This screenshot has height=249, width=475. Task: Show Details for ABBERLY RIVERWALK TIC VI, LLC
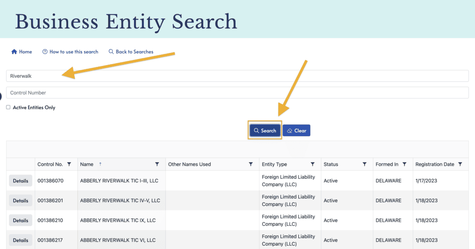click(20, 240)
